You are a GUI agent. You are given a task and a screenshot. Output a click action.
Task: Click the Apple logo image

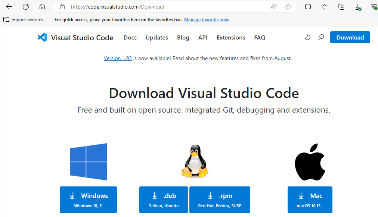(310, 162)
